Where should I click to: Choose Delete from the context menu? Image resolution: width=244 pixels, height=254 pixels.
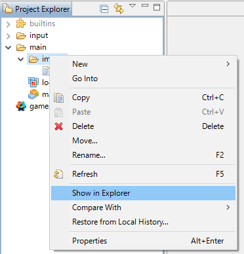point(143,126)
